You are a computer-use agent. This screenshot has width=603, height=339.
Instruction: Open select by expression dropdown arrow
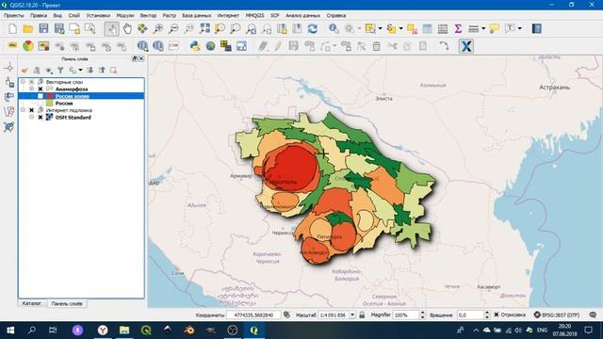tap(400, 28)
